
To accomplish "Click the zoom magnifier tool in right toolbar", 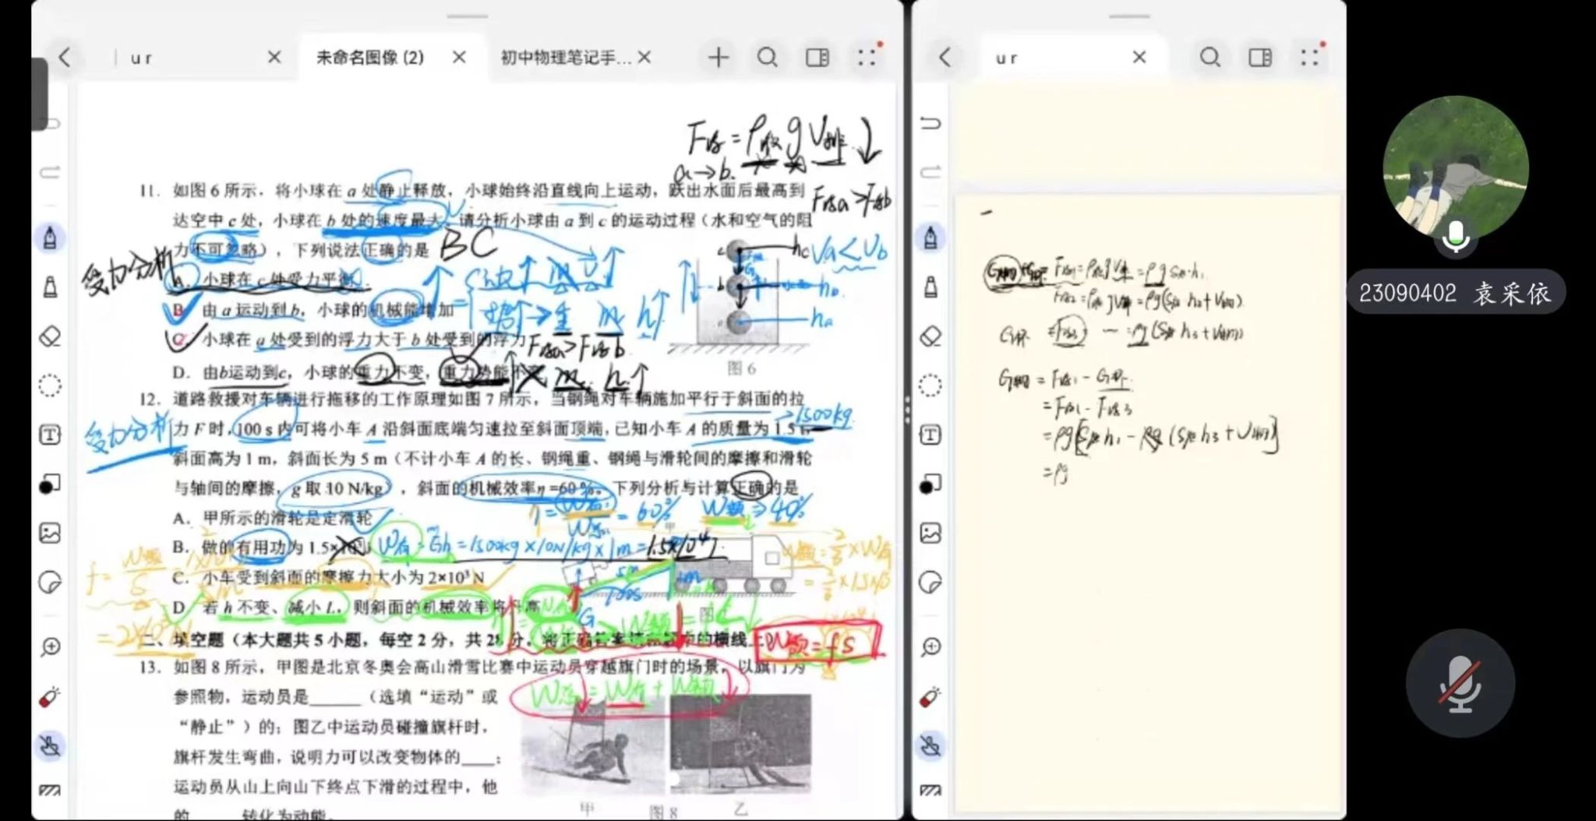I will [x=930, y=647].
